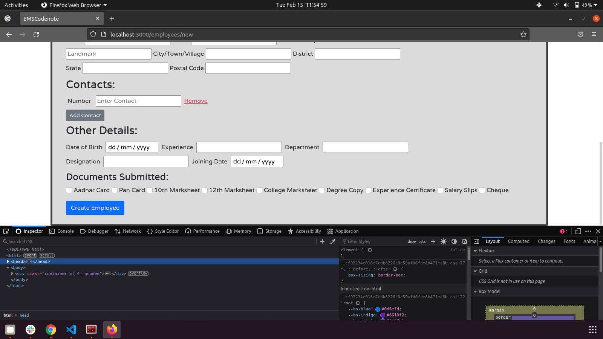Open the system battery status menu
Screen dimensions: 603x339
[x=586, y=5]
